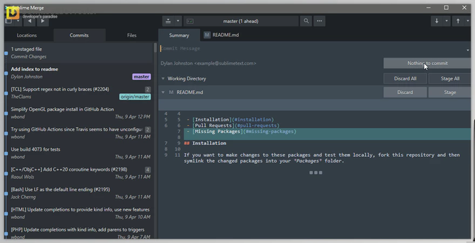Click the README.md file name in Working Directory
The image size is (475, 243).
click(x=190, y=92)
